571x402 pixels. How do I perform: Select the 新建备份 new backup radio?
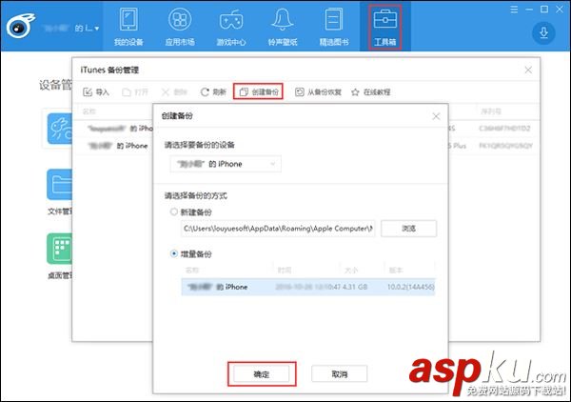pyautogui.click(x=174, y=211)
